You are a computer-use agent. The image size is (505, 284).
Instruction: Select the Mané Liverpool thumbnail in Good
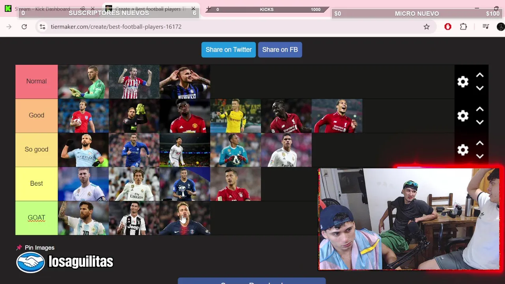coord(286,116)
